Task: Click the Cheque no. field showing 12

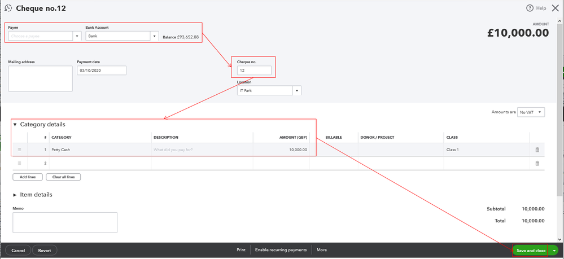Action: [x=254, y=71]
